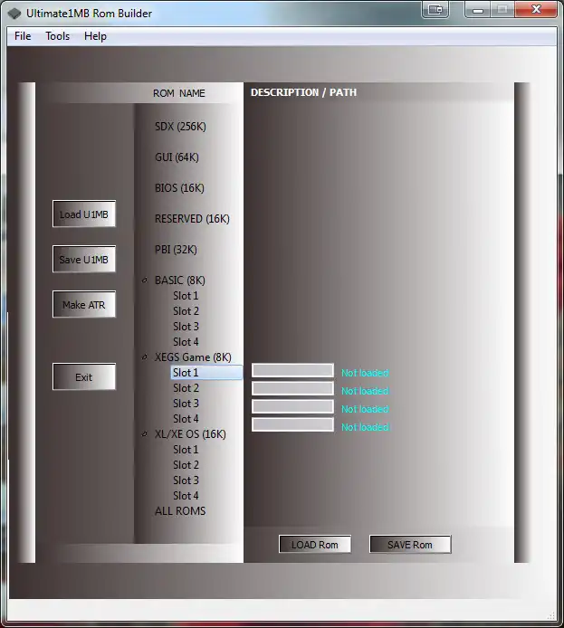This screenshot has width=564, height=628.
Task: Select Slot 4 under BASIC (8K)
Action: [186, 342]
